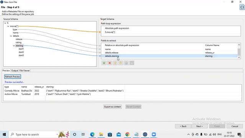Viewport: 245px width, 138px height.
Task: Open the Mail app on the taskbar
Action: point(119,135)
